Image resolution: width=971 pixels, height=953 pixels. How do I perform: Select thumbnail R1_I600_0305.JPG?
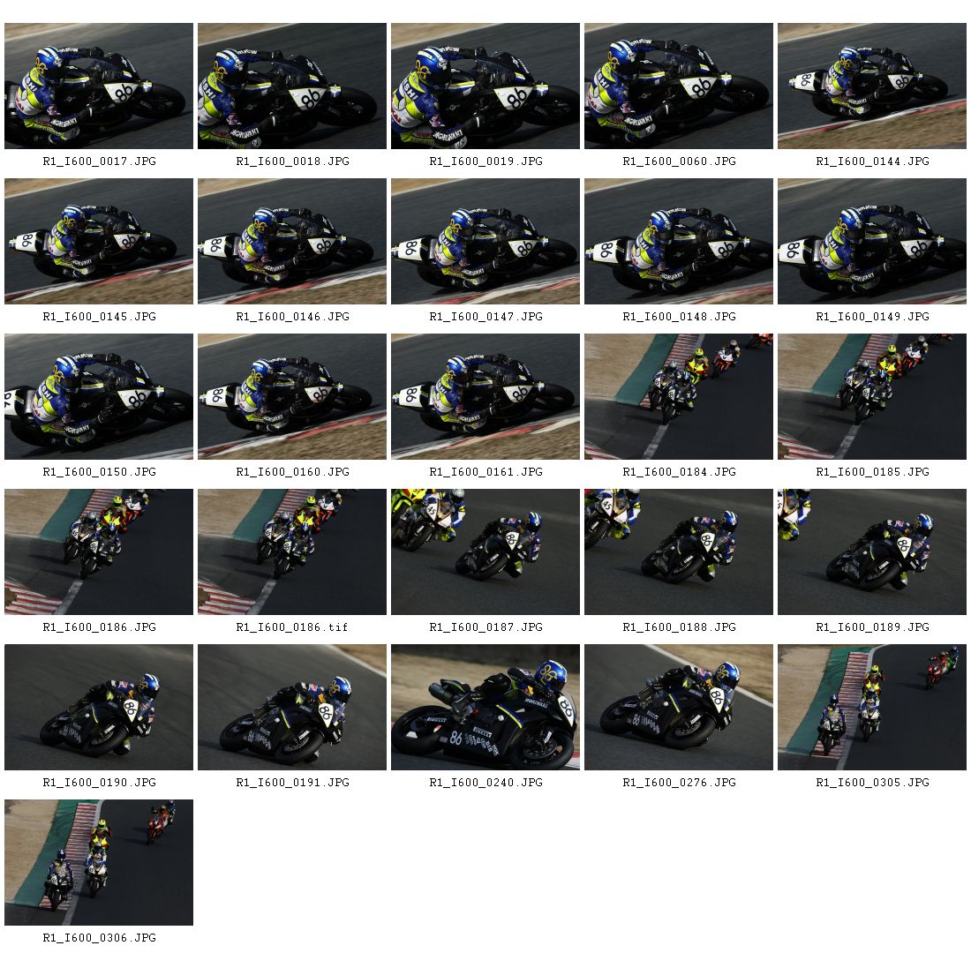coord(871,708)
